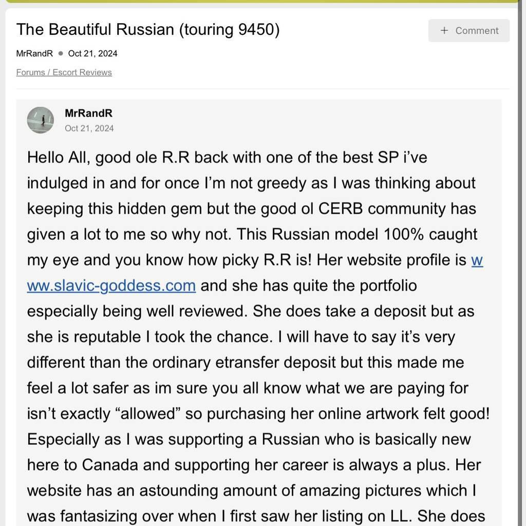Click the thread date beside author name
The height and width of the screenshot is (526, 526).
click(92, 53)
